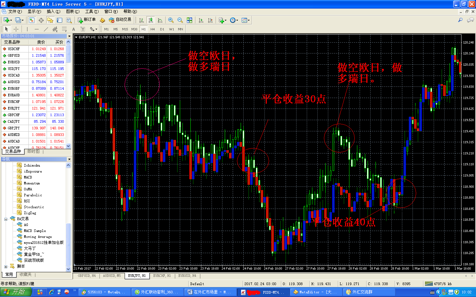Select the horizontal line drawing tool
476x297 pixels.
pyautogui.click(x=37, y=29)
